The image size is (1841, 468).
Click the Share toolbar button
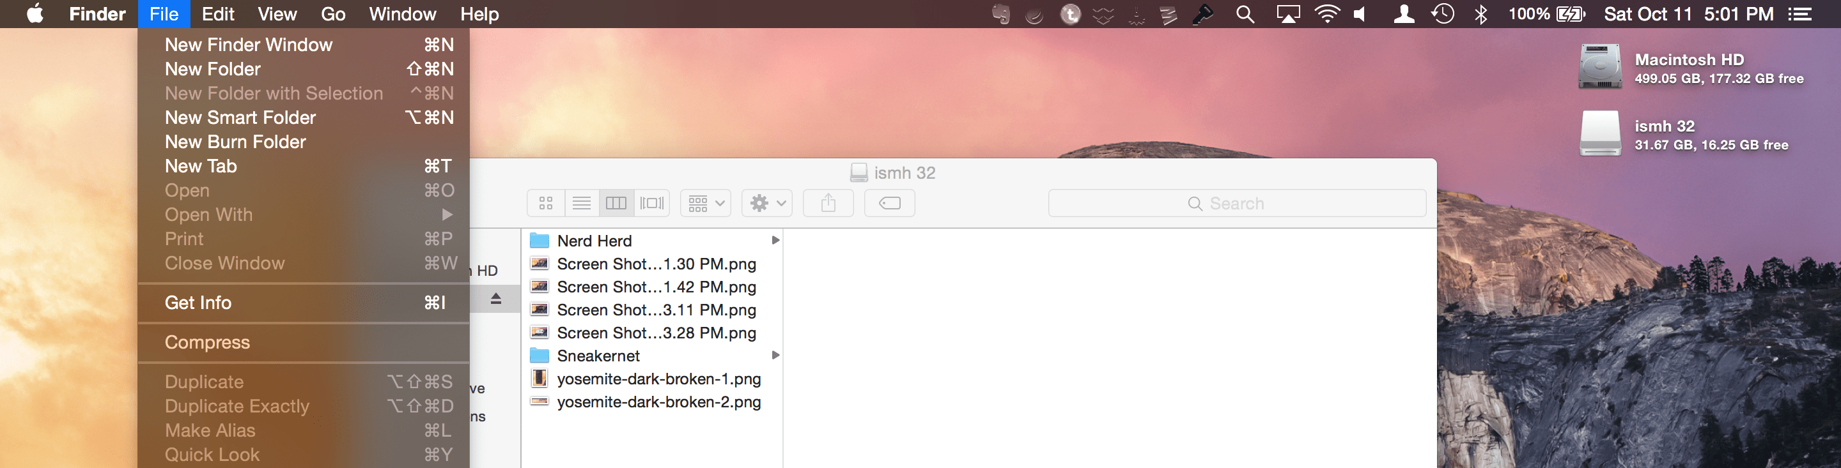828,203
